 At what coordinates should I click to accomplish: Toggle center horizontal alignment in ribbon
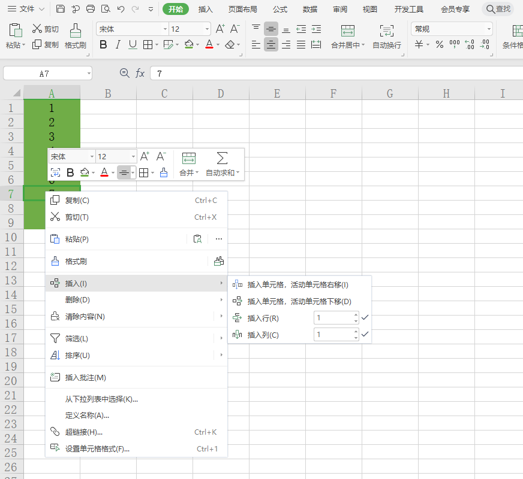(271, 44)
